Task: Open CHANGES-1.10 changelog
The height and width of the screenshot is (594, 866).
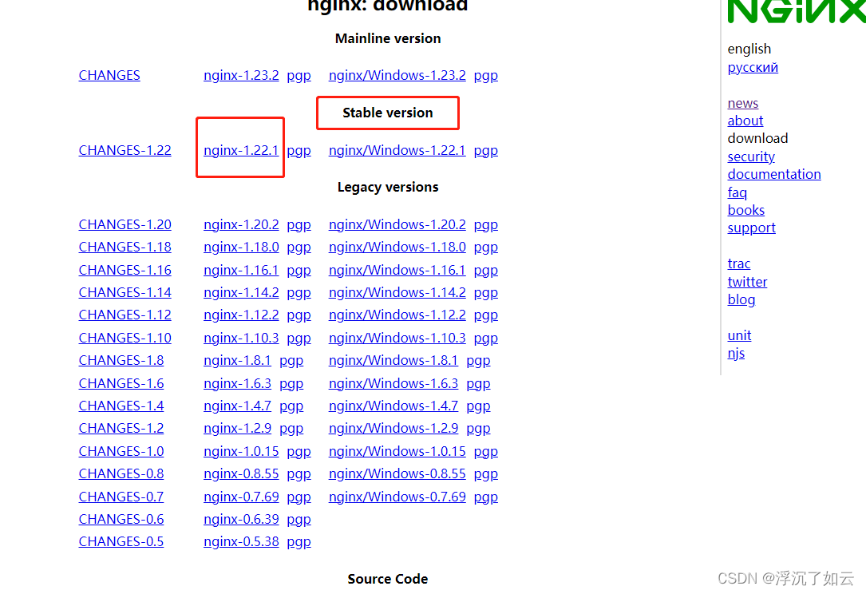Action: tap(125, 338)
